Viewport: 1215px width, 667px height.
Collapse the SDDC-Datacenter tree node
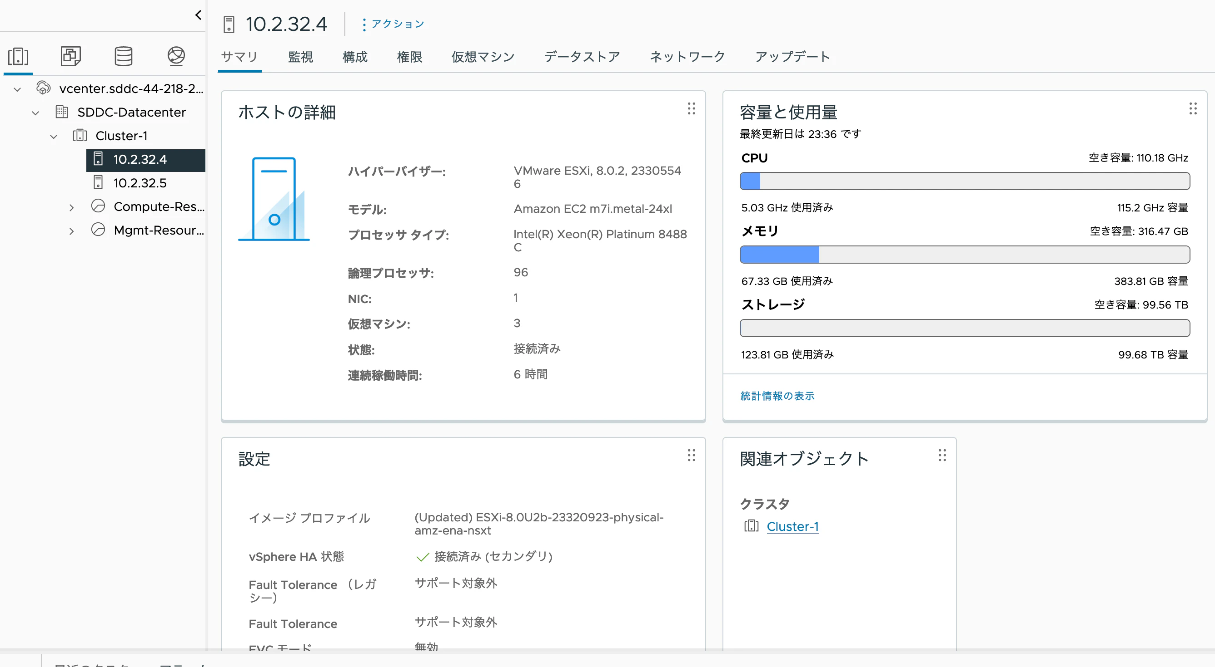[x=35, y=113]
